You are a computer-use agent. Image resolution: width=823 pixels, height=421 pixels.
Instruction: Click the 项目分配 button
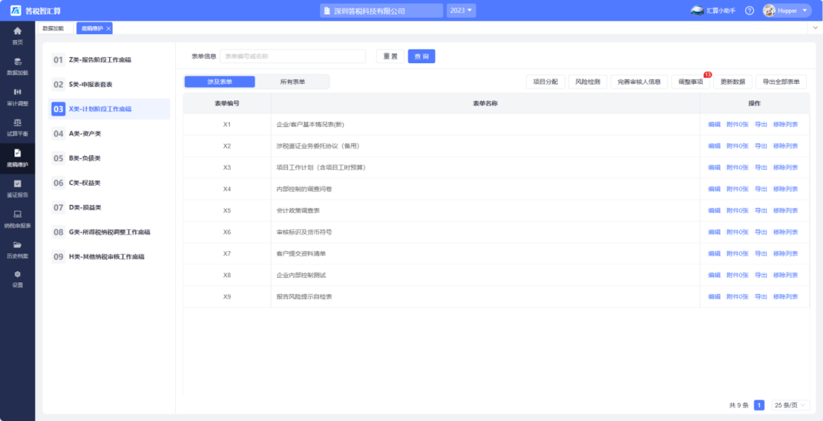546,81
